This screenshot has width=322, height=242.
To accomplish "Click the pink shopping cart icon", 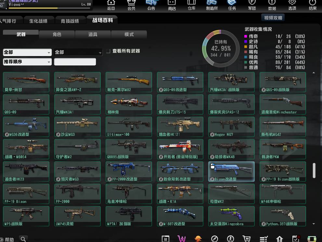I will (182, 239).
